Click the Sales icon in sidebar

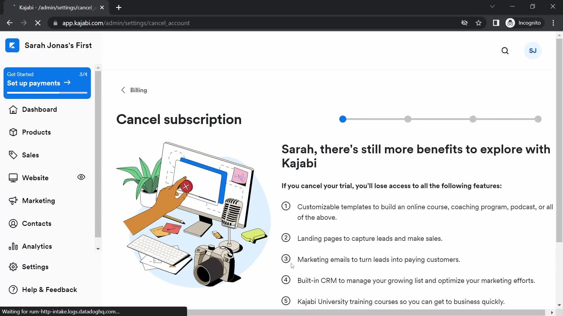coord(13,155)
